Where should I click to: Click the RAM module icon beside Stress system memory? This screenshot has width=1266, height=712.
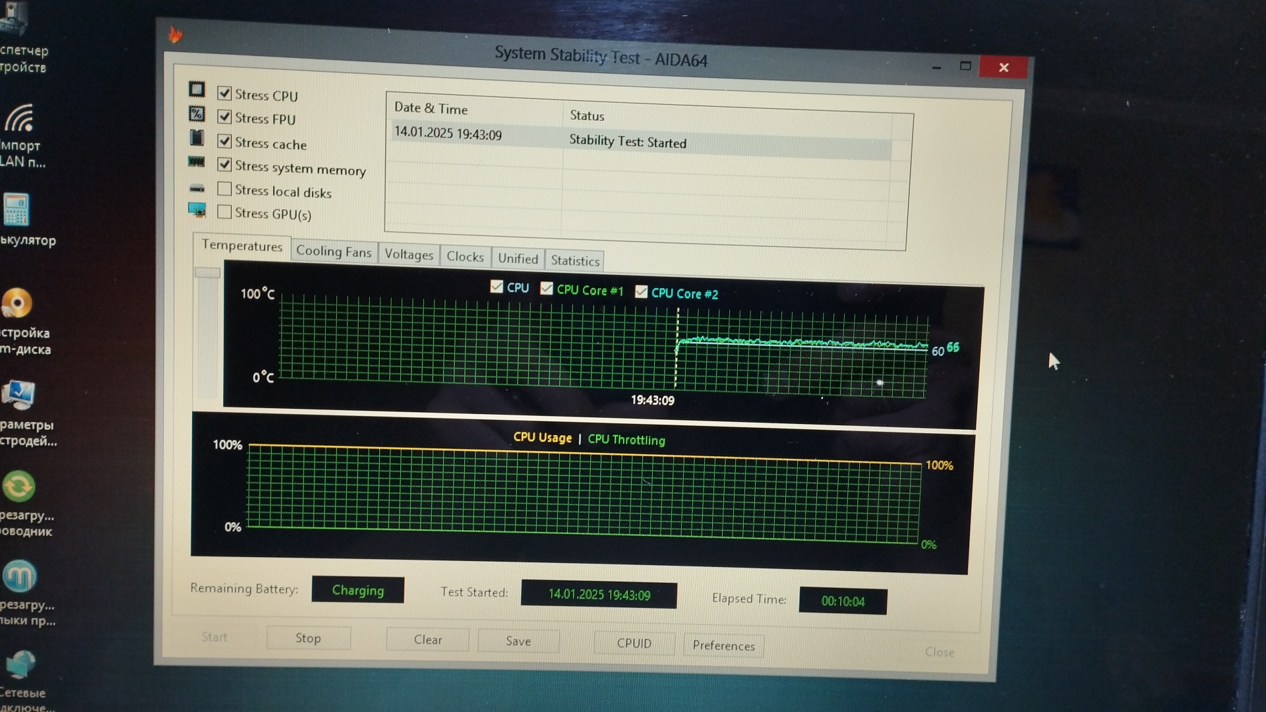pos(196,162)
